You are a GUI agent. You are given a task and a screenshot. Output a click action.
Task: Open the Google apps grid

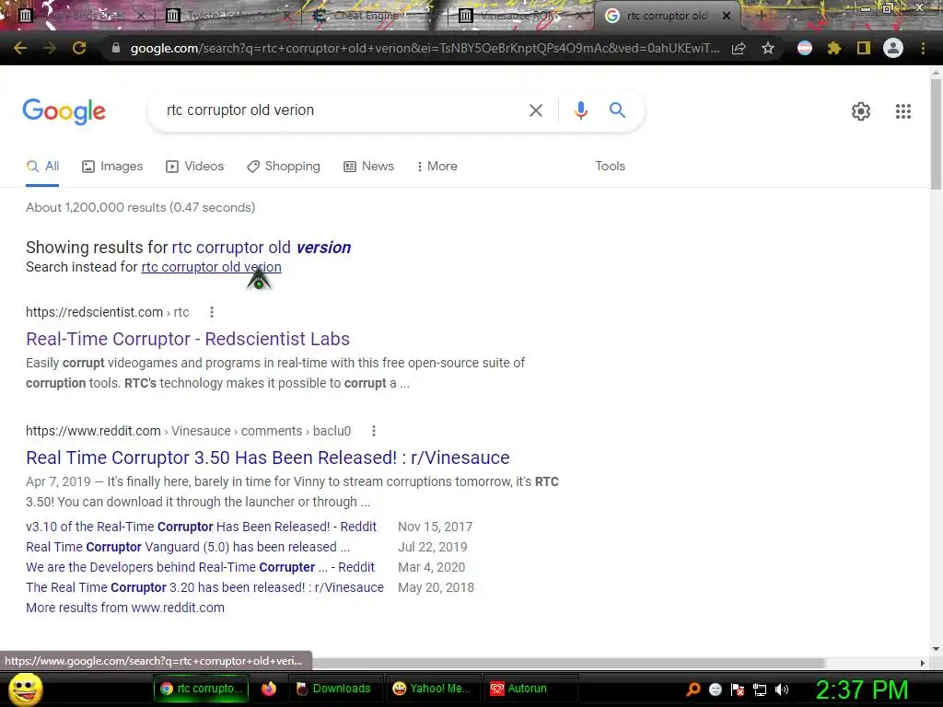click(x=902, y=111)
